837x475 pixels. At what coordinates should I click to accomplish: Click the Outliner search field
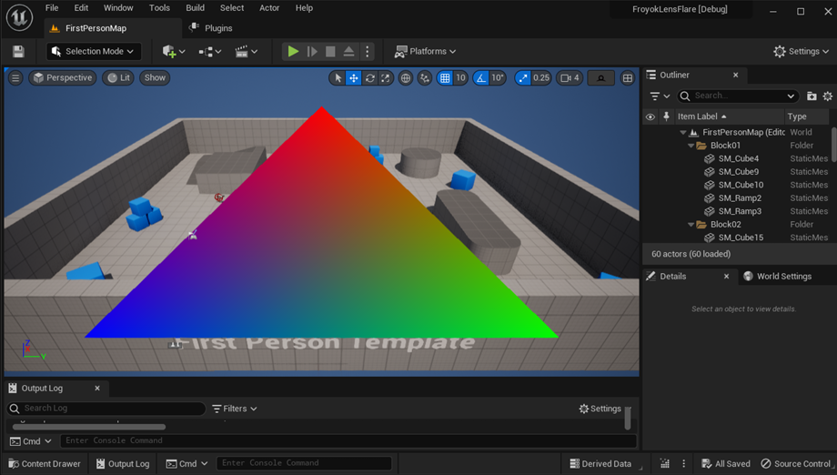739,96
